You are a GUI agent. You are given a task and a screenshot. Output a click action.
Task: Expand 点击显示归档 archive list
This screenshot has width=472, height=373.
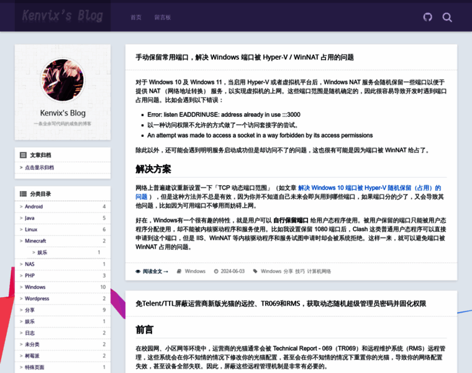point(39,167)
